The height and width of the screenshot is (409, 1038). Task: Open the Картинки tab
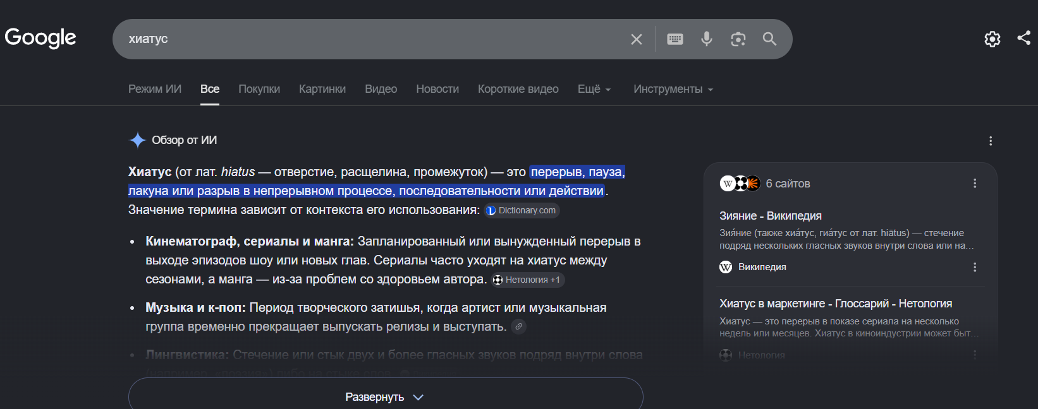[x=322, y=89]
